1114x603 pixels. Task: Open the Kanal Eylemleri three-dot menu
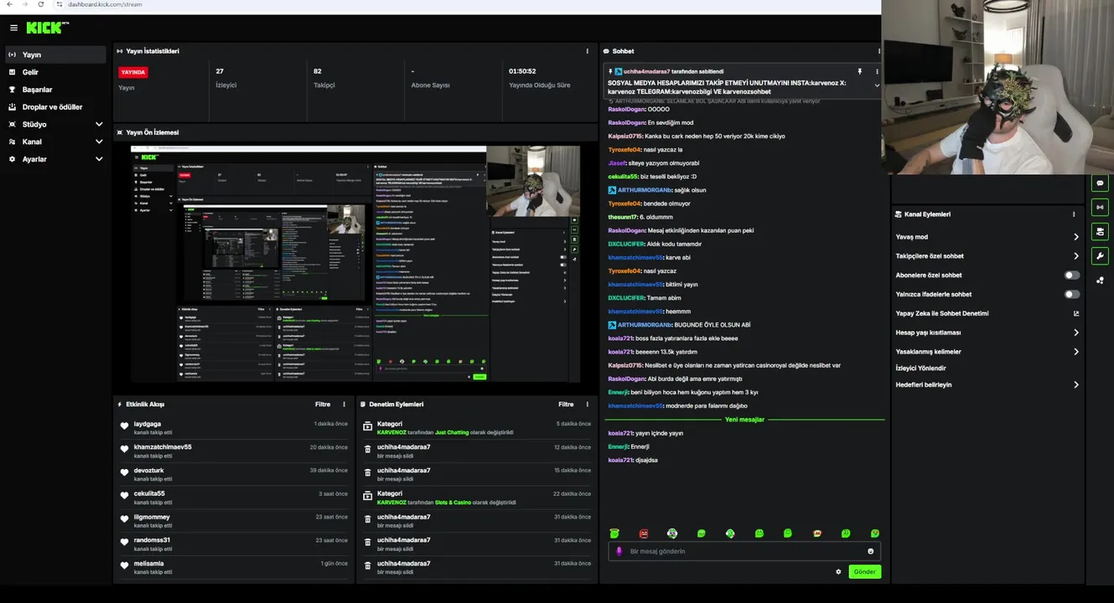(x=1074, y=214)
